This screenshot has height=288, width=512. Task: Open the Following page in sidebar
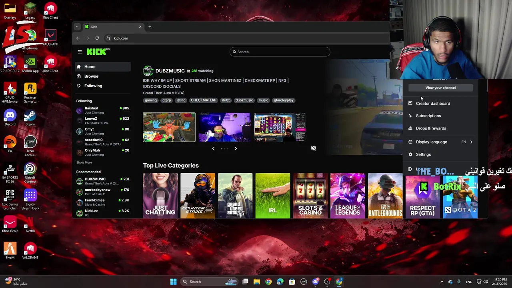coord(102,86)
